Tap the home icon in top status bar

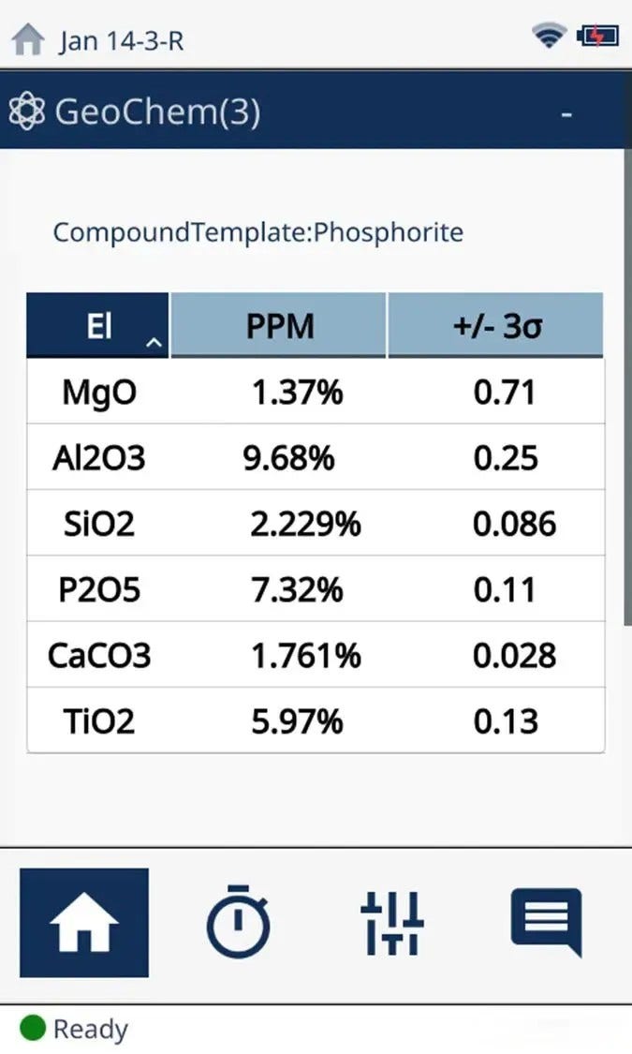point(28,39)
